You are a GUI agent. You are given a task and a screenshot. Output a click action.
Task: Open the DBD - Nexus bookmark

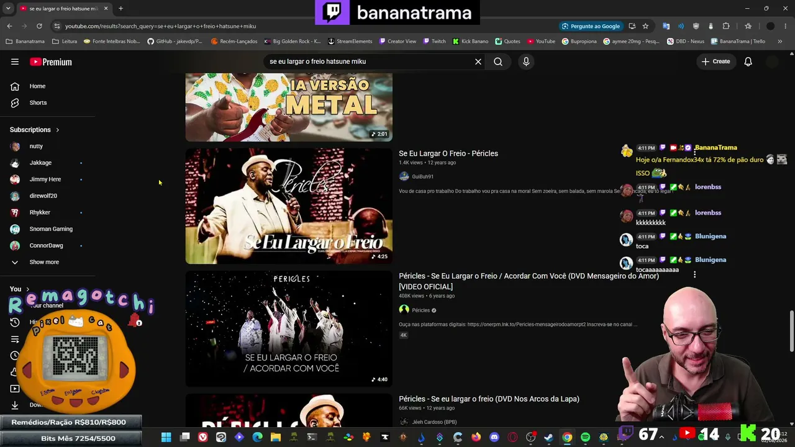686,42
